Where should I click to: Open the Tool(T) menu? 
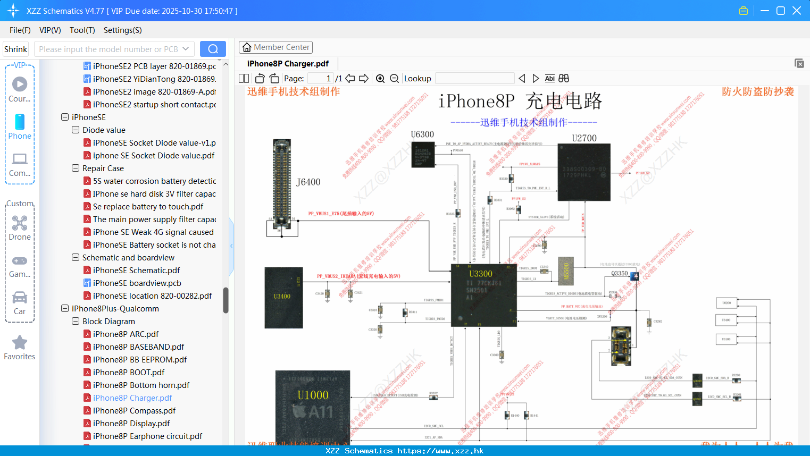82,30
